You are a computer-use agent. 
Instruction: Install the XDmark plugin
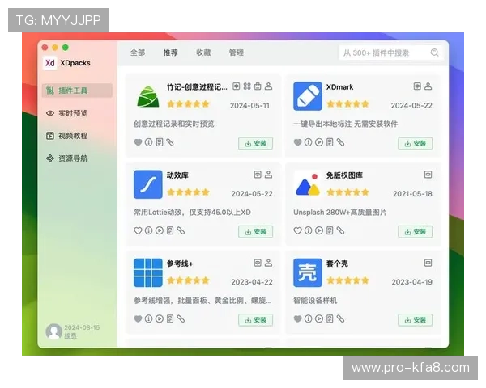point(416,143)
